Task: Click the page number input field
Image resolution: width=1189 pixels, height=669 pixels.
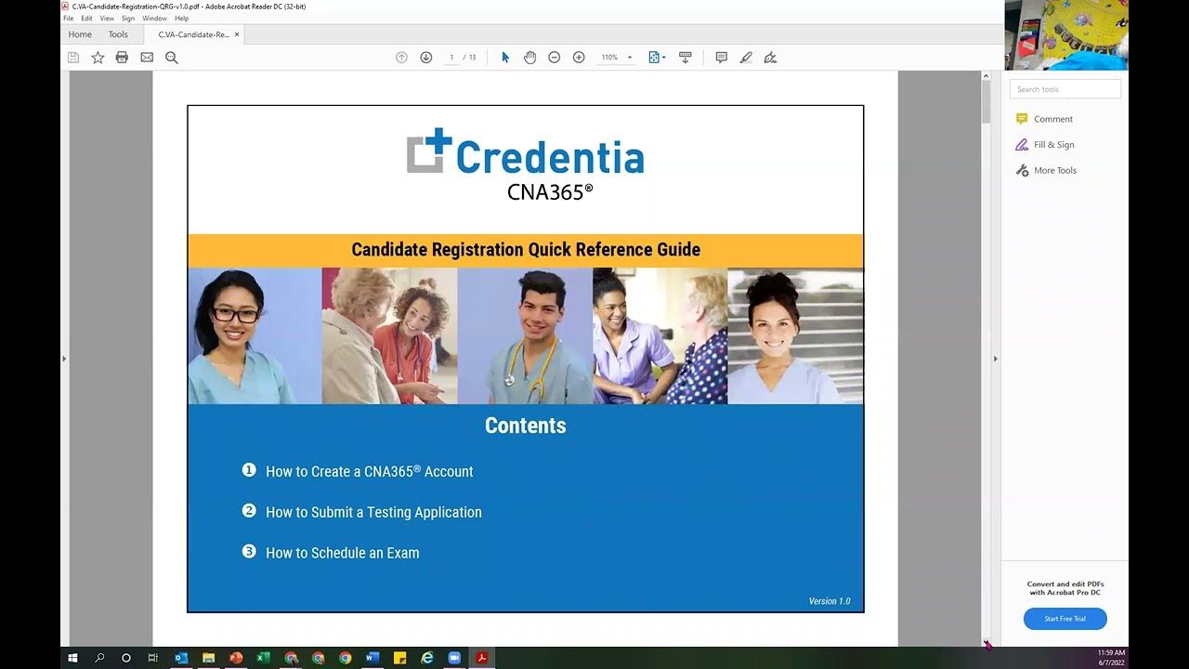Action: (x=452, y=58)
